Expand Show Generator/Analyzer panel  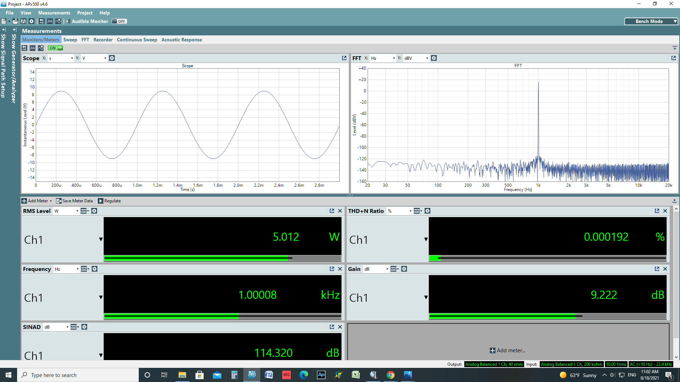(14, 65)
